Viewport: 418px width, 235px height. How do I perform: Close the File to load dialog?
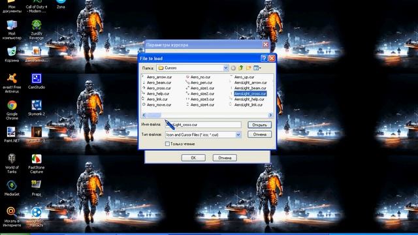pos(272,58)
